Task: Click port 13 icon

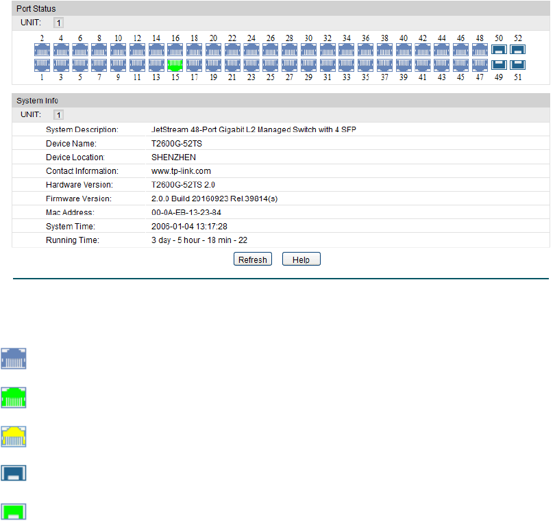Action: point(156,65)
